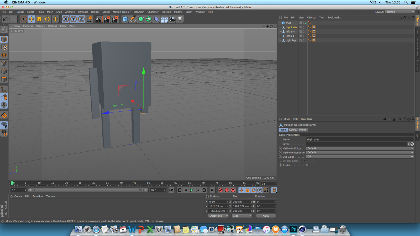Screen dimensions: 420x236
Task: Click the Record Active Objects button
Action: point(221,190)
